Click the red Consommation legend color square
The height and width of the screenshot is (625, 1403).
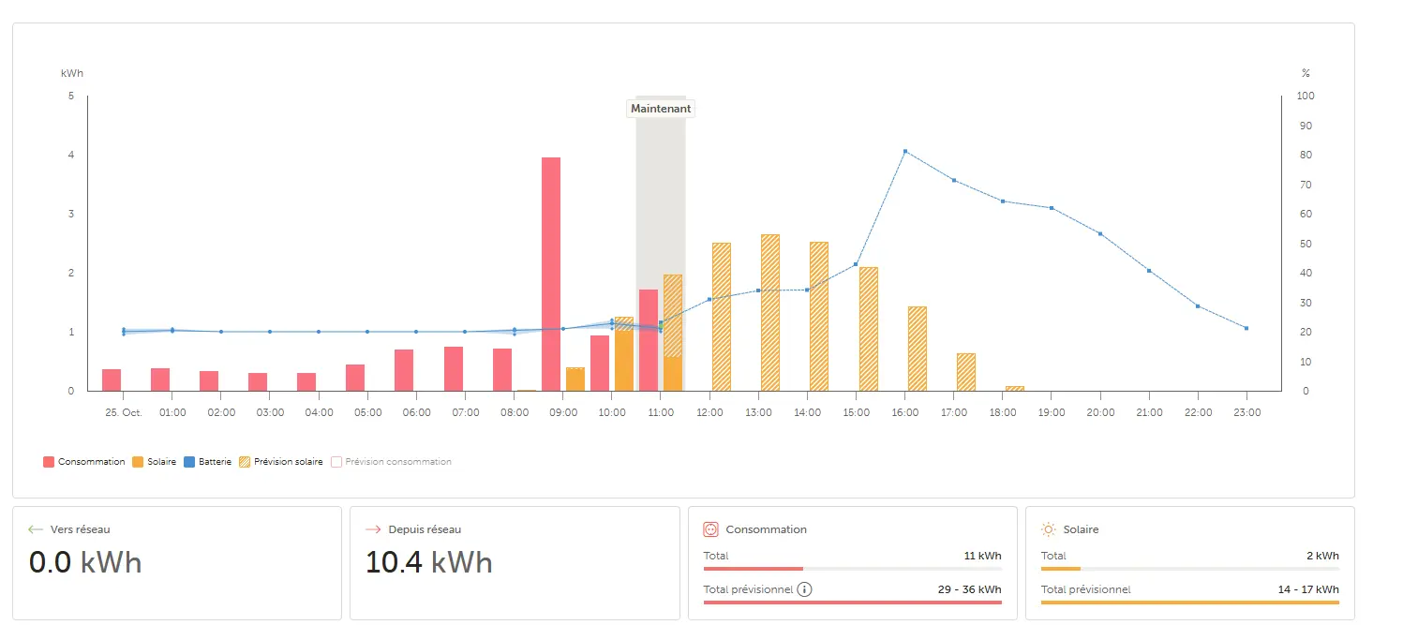(x=49, y=462)
